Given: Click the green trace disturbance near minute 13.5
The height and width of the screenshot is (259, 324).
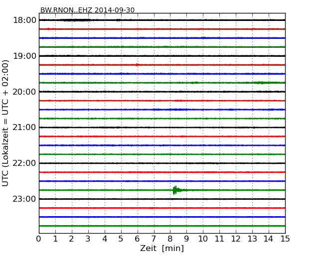Looking at the screenshot, I should pyautogui.click(x=262, y=83).
